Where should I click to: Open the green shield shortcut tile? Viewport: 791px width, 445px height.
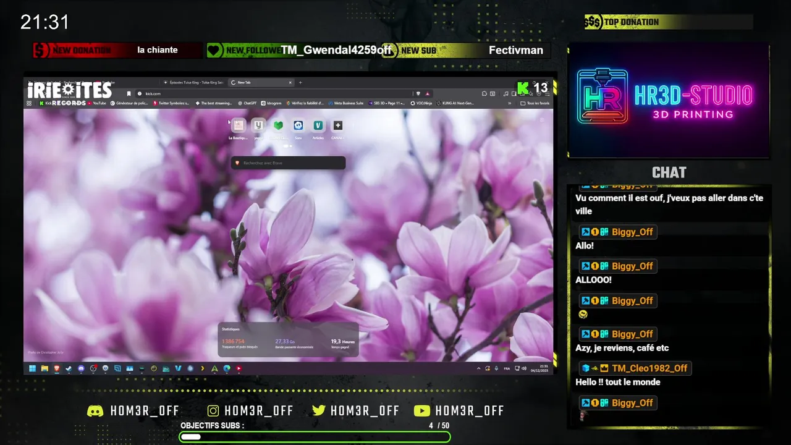pyautogui.click(x=278, y=125)
